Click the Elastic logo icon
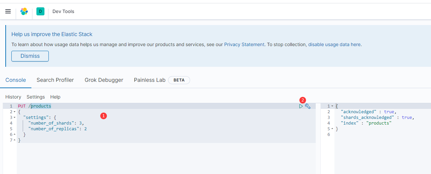Viewport: 431px width, 174px height. (24, 11)
